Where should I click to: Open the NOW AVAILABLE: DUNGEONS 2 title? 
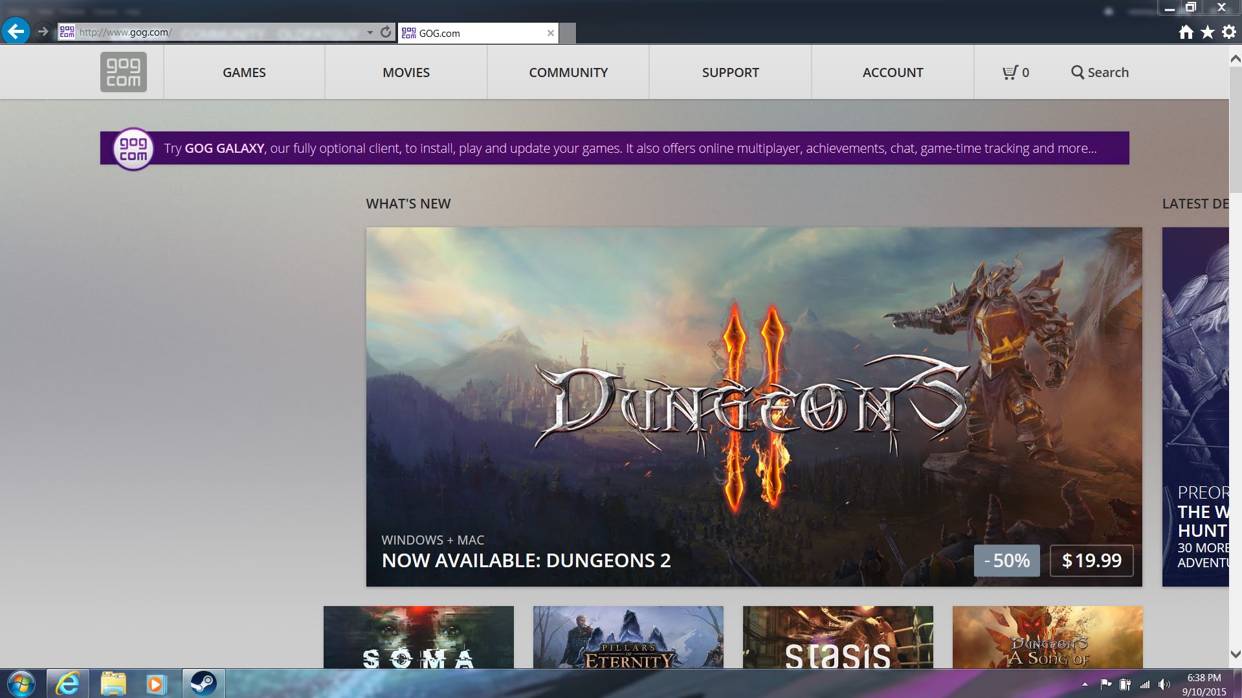pos(526,560)
